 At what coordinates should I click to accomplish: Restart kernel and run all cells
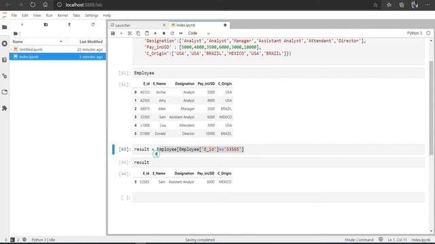(x=181, y=33)
